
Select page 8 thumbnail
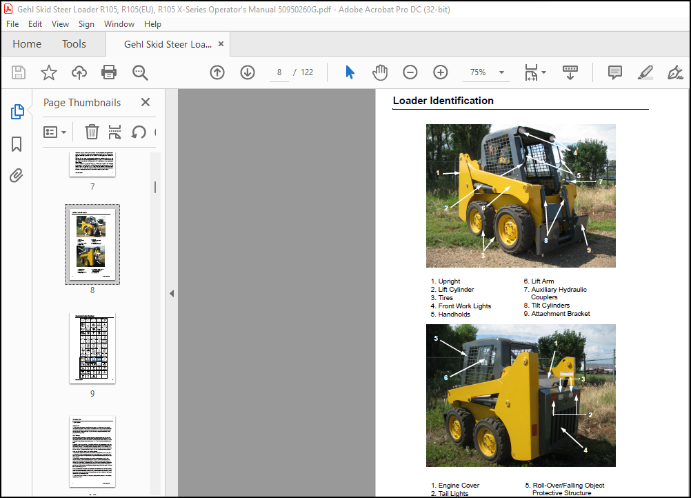point(92,245)
